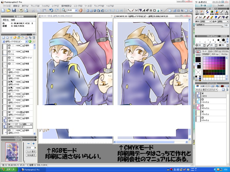Adjust the 不透明度 opacity slider
230x172 pixels.
tap(210, 27)
